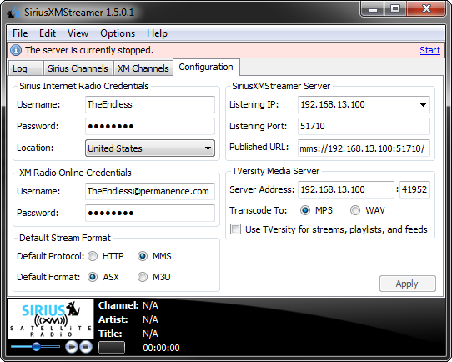Click the volume slider handle
Image resolution: width=452 pixels, height=362 pixels.
(36, 347)
